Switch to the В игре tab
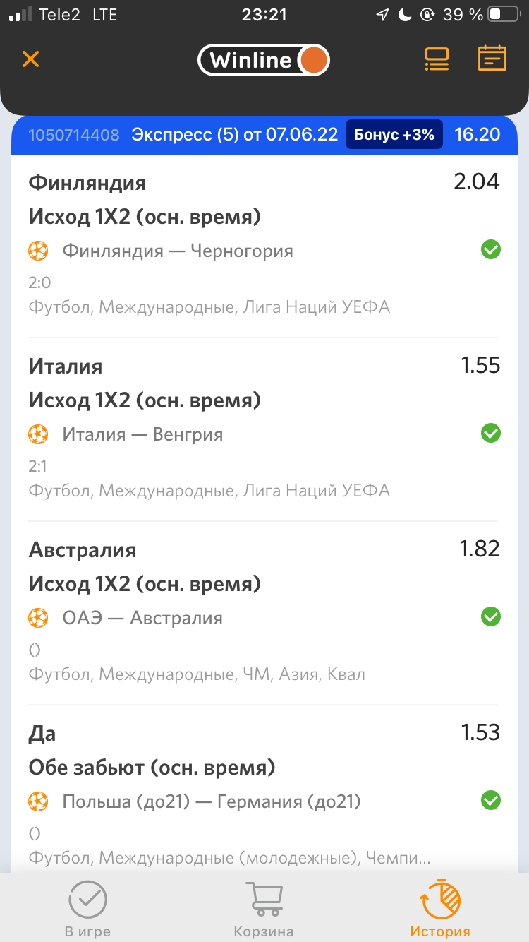Viewport: 529px width, 942px height. 87,908
